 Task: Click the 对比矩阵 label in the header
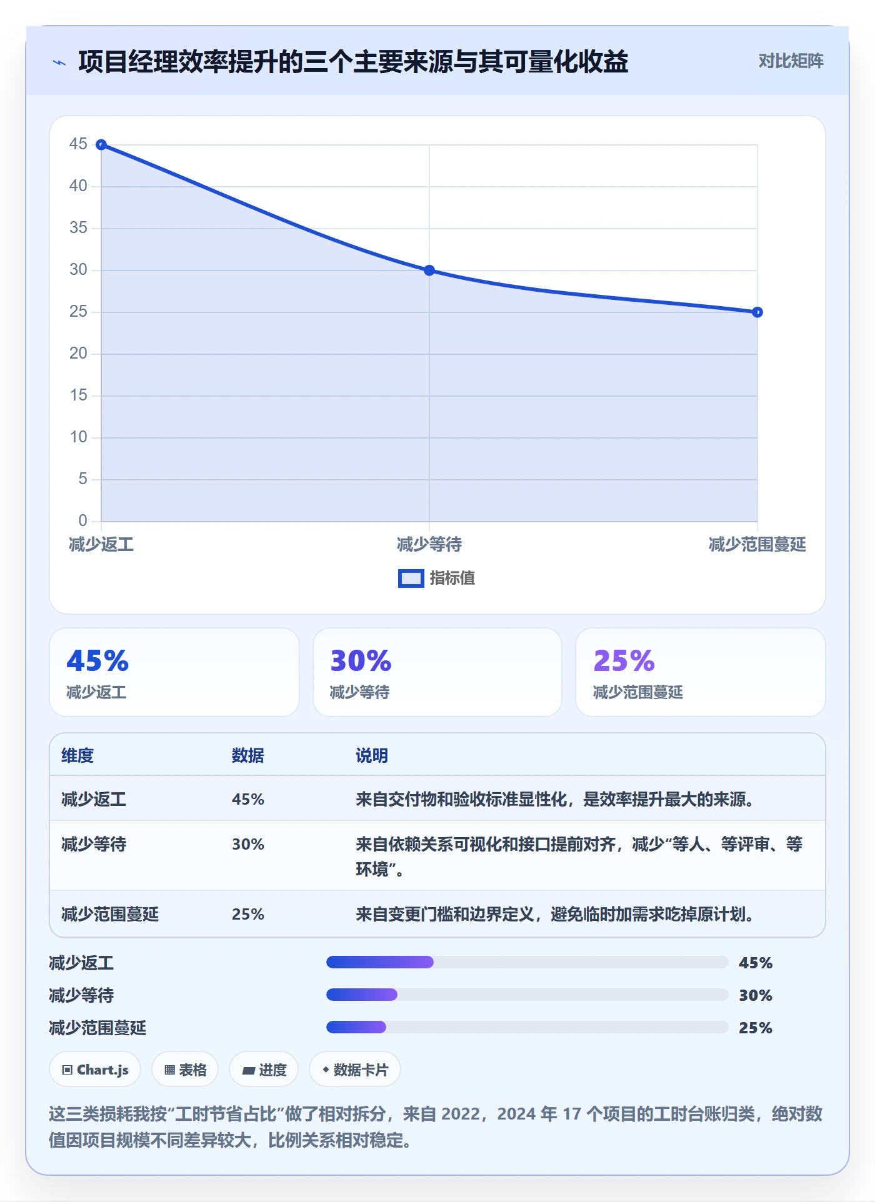(x=791, y=61)
